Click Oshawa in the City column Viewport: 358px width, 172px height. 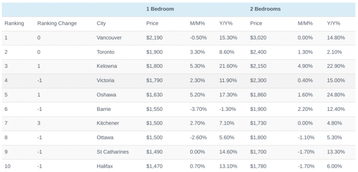pyautogui.click(x=106, y=95)
